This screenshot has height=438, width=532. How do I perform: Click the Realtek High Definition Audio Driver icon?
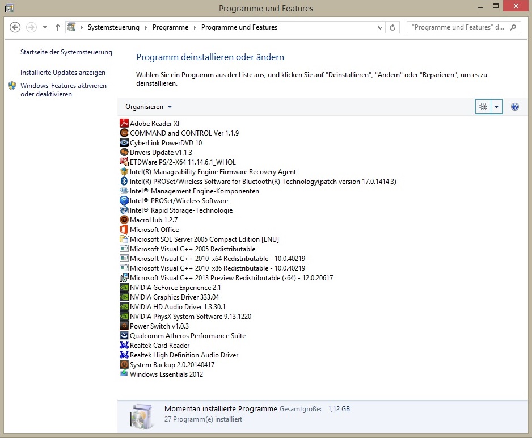(124, 355)
